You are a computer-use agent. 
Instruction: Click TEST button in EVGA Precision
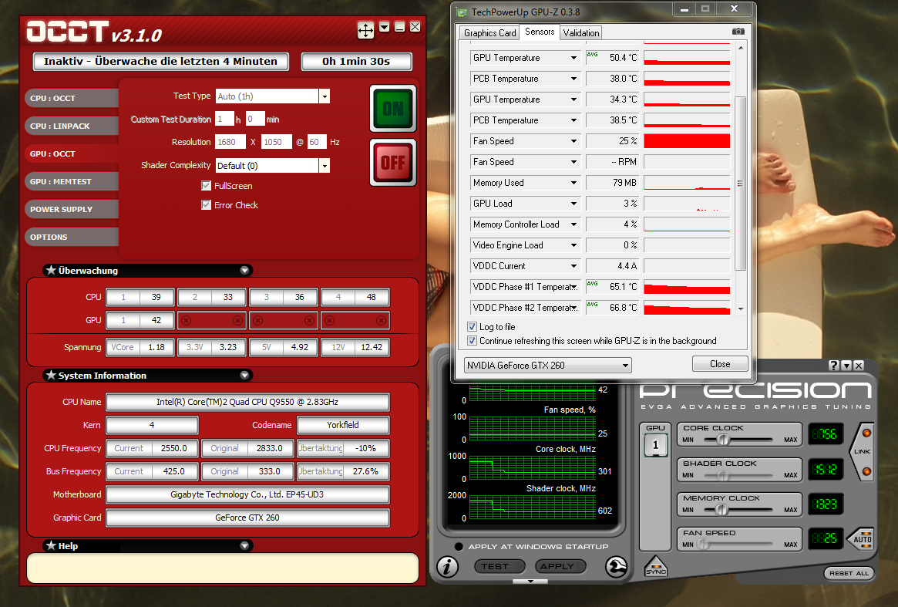pos(499,566)
